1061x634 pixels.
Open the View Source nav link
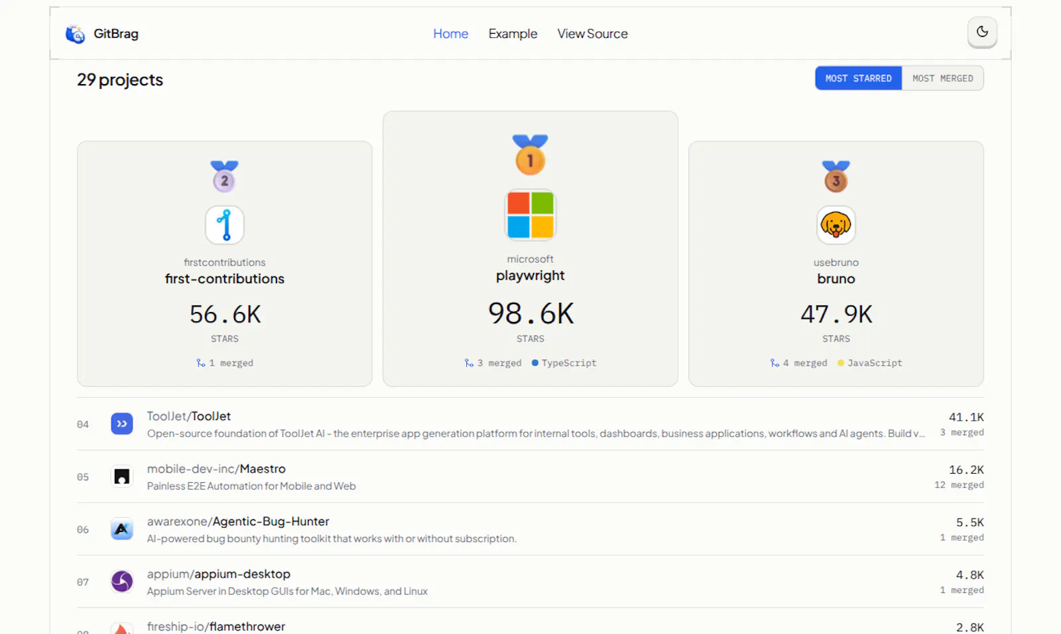[x=592, y=34]
